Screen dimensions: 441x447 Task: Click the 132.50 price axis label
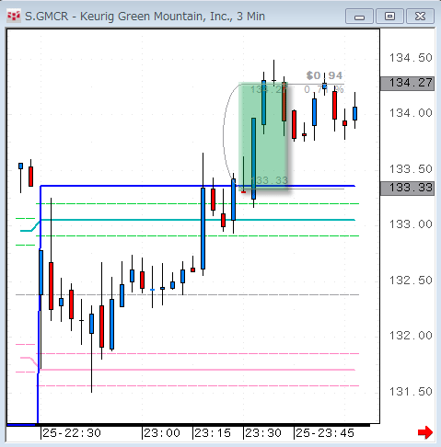click(411, 281)
